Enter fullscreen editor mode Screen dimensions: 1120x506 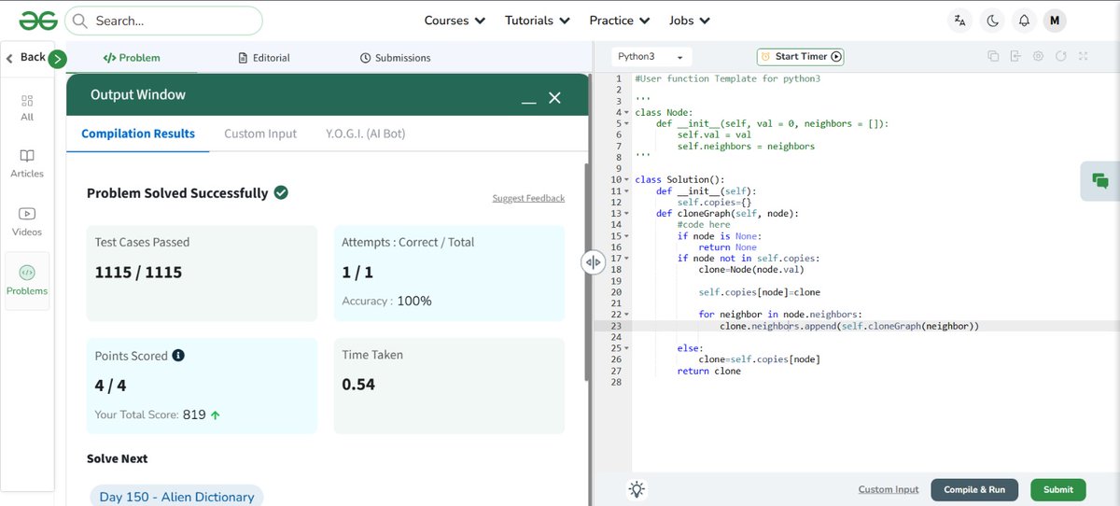(1083, 57)
